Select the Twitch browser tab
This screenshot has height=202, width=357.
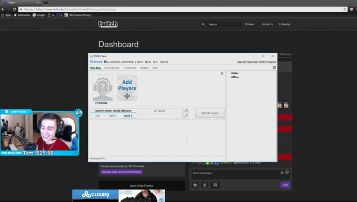click(x=22, y=3)
